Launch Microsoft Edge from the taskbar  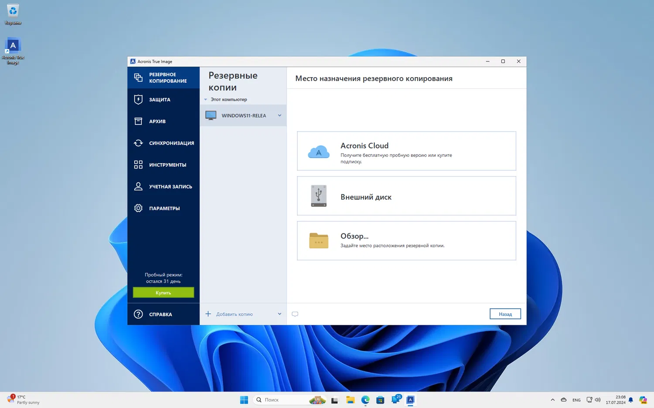pos(365,400)
